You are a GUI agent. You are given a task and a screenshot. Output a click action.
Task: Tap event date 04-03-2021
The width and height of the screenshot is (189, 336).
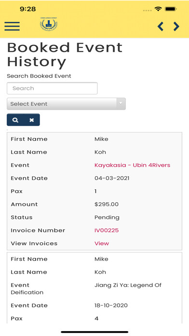(112, 178)
